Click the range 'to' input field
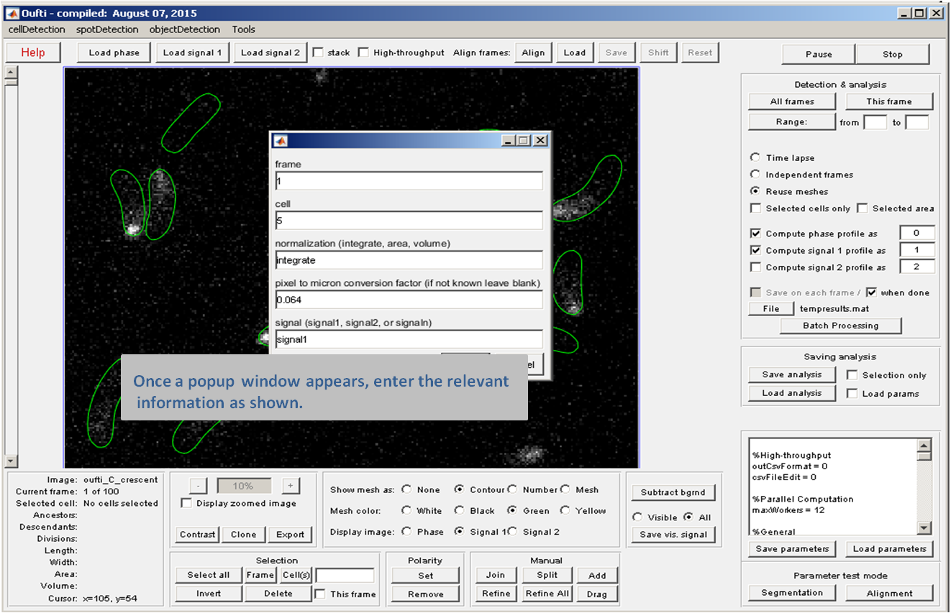This screenshot has width=951, height=613. tap(917, 122)
